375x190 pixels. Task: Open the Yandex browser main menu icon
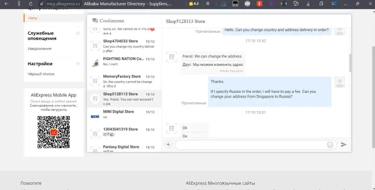[x=334, y=4]
